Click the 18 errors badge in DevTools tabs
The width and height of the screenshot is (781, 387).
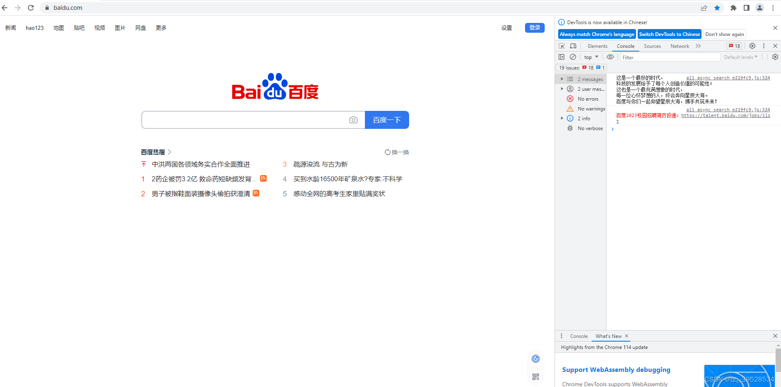tap(734, 46)
